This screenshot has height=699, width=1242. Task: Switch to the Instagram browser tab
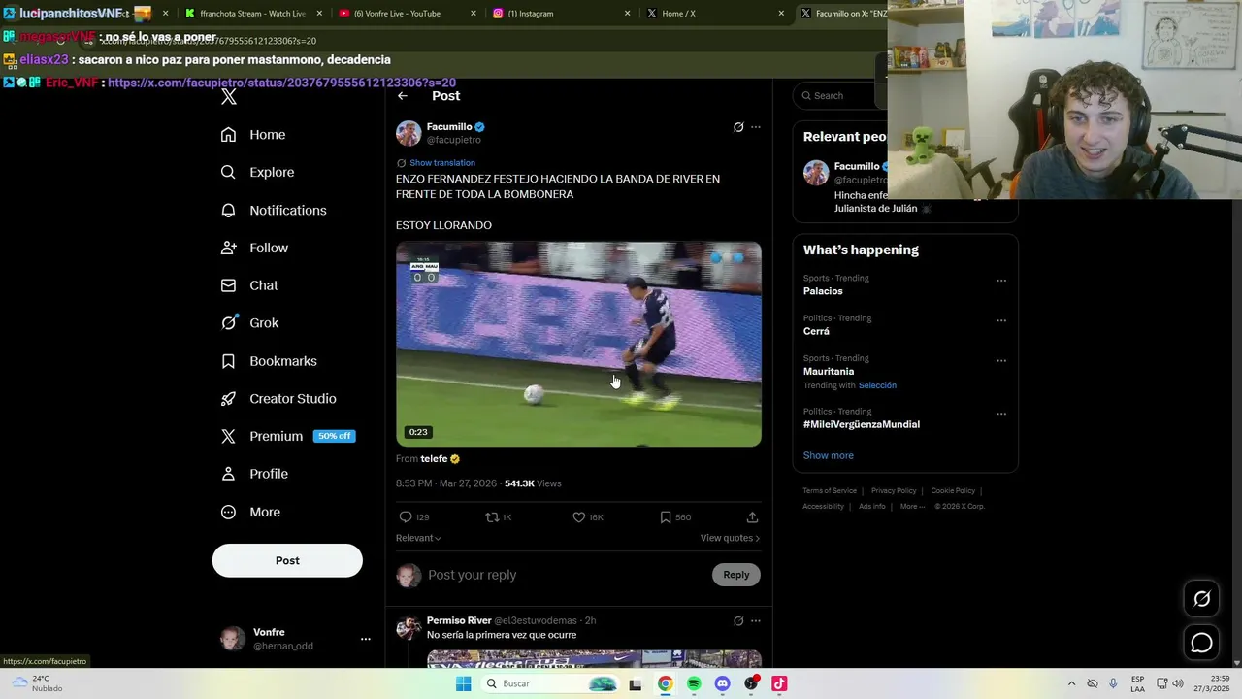pos(531,14)
